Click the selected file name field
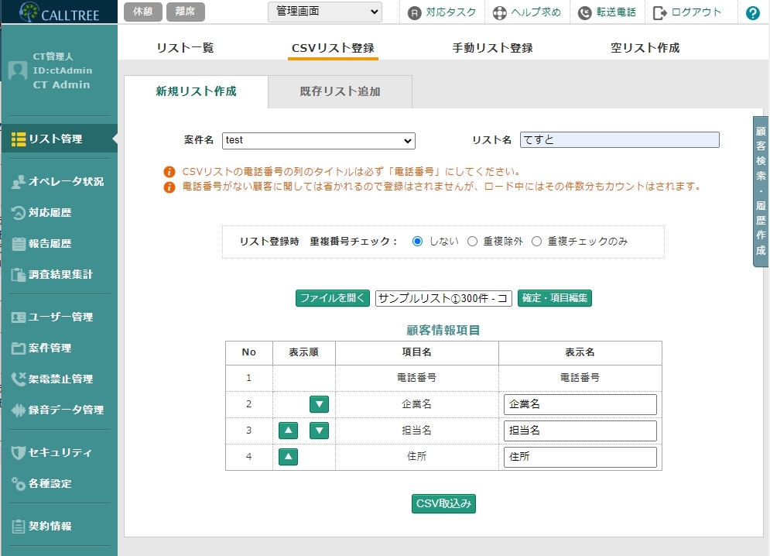 pyautogui.click(x=443, y=298)
